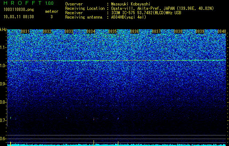Image resolution: width=229 pixels, height=146 pixels.
Task: Click the 1.0 frequency axis label
Action: (3, 66)
